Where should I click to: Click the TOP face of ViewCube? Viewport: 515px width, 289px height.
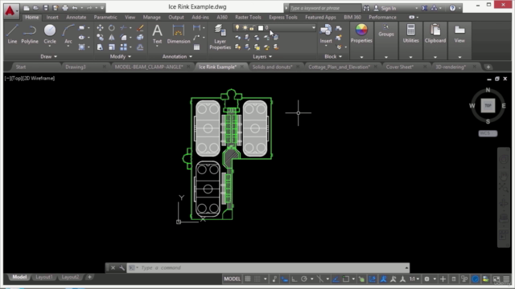488,106
